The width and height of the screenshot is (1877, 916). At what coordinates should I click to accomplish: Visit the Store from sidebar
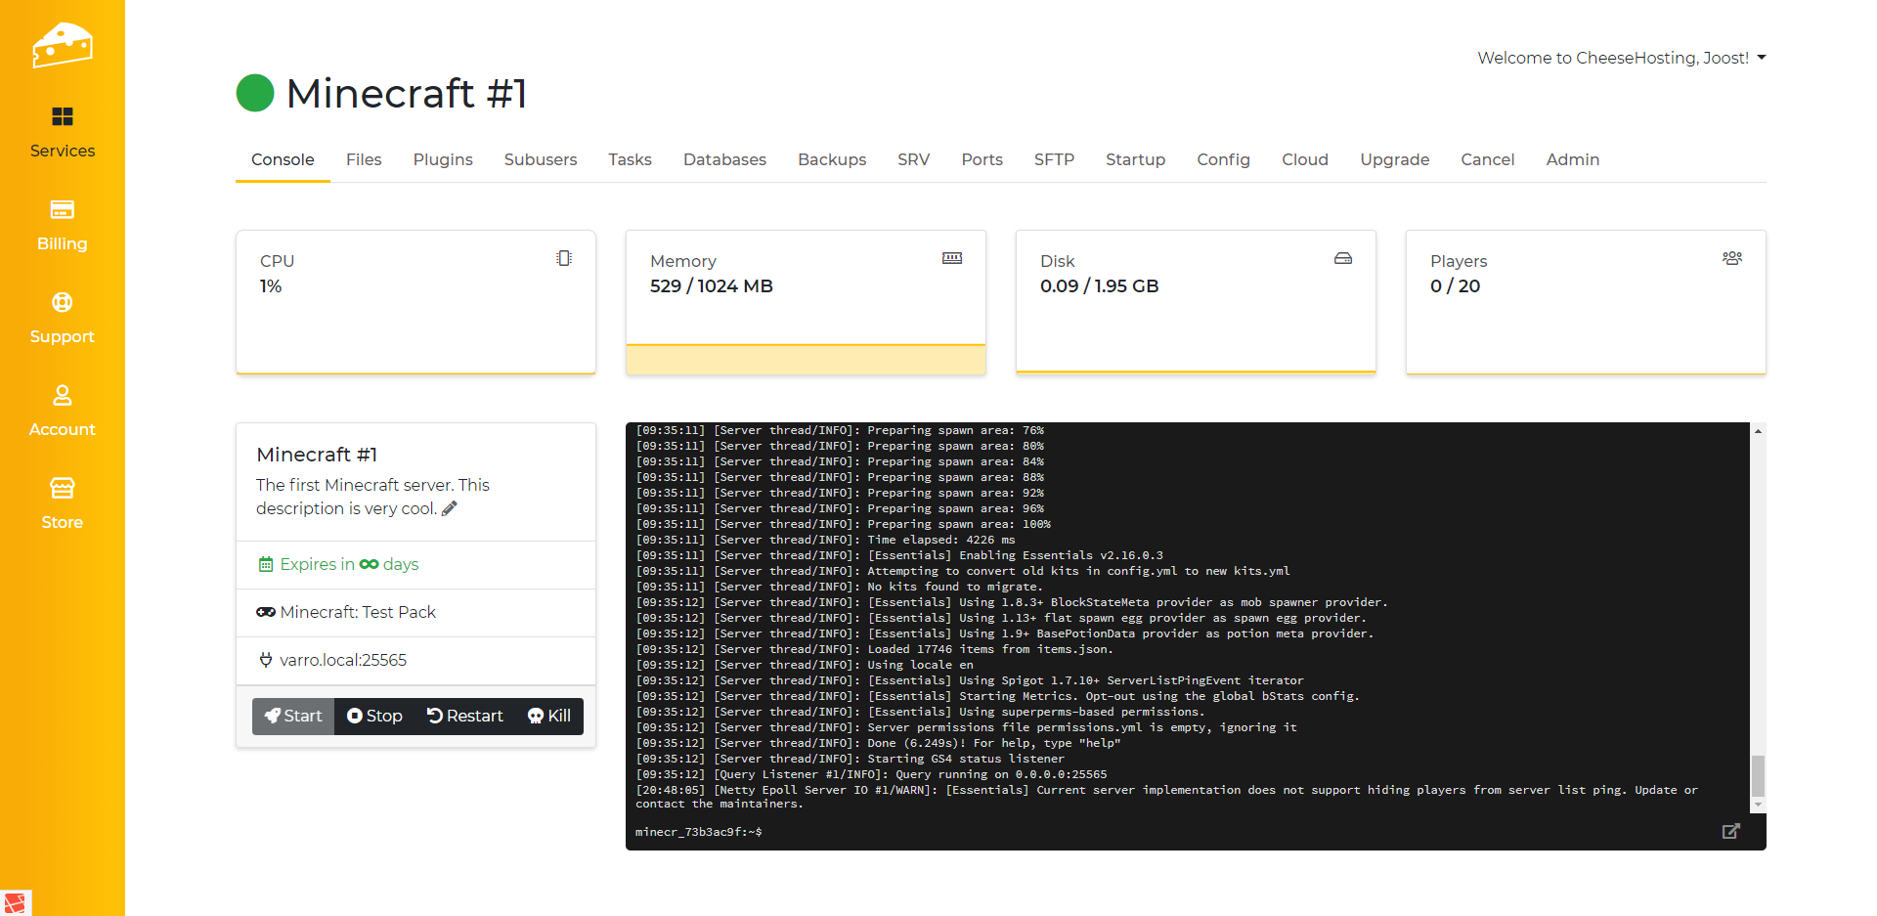tap(62, 503)
